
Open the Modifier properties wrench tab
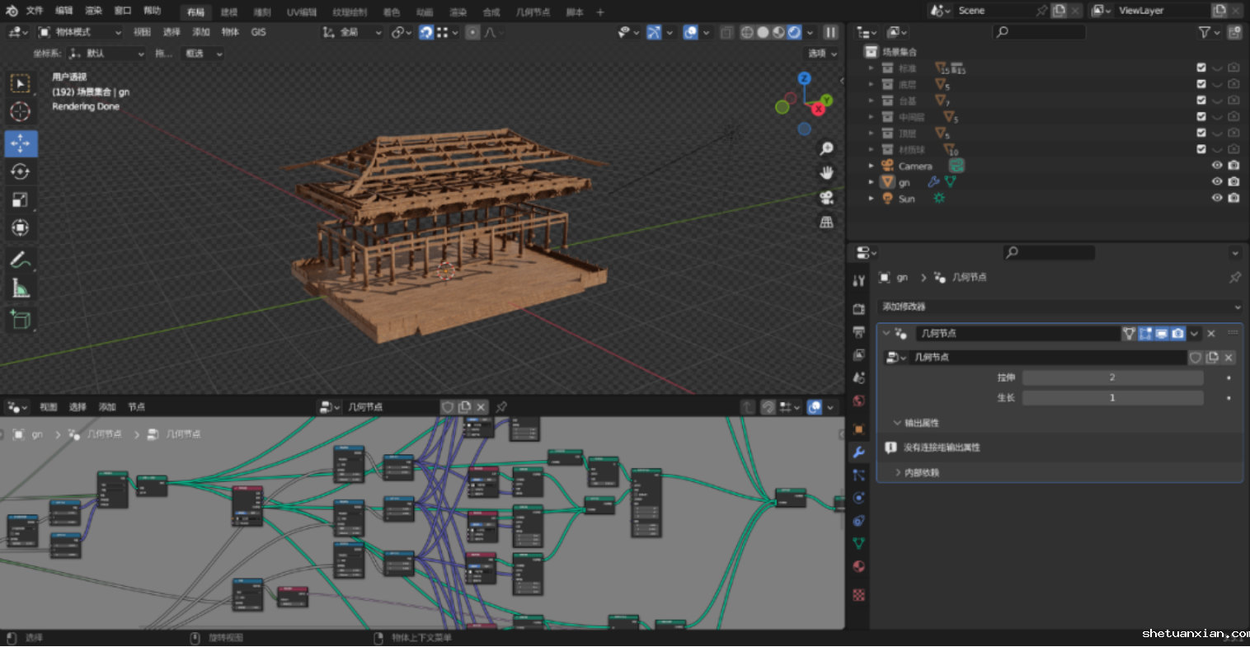point(858,452)
